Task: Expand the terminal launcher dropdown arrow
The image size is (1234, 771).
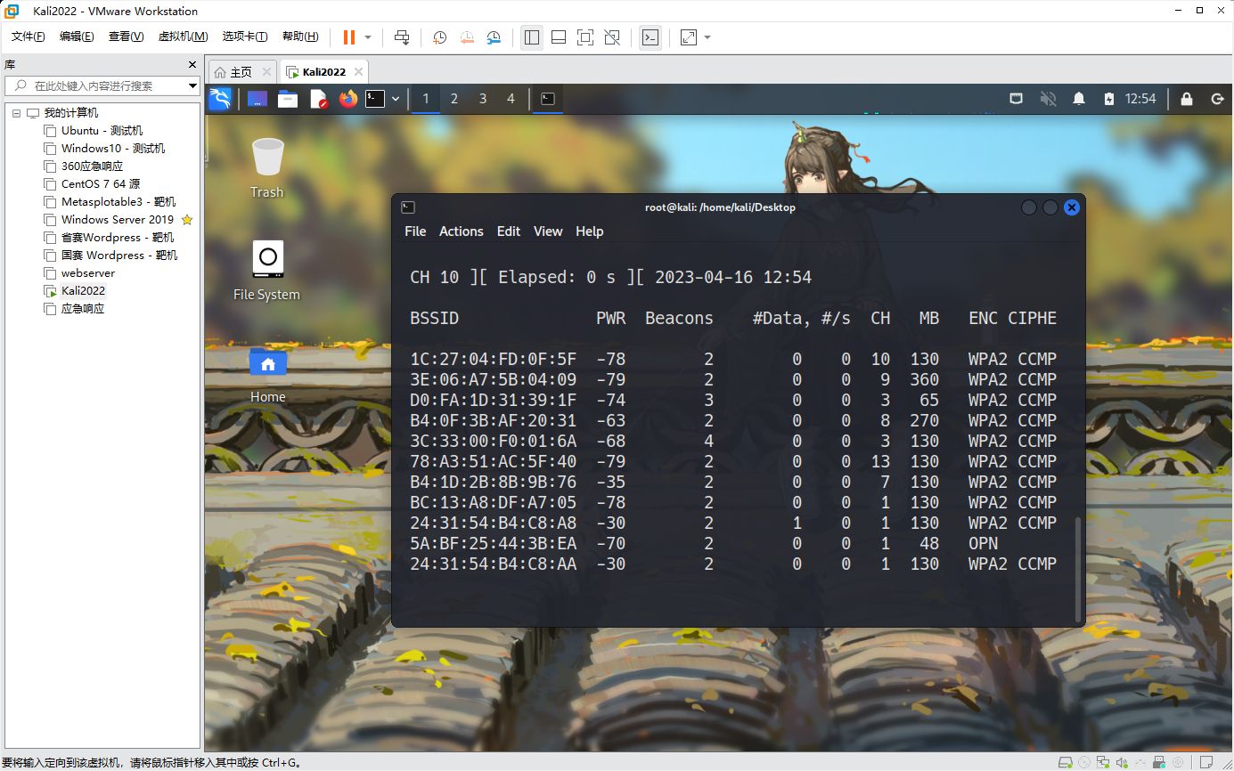Action: 395,99
